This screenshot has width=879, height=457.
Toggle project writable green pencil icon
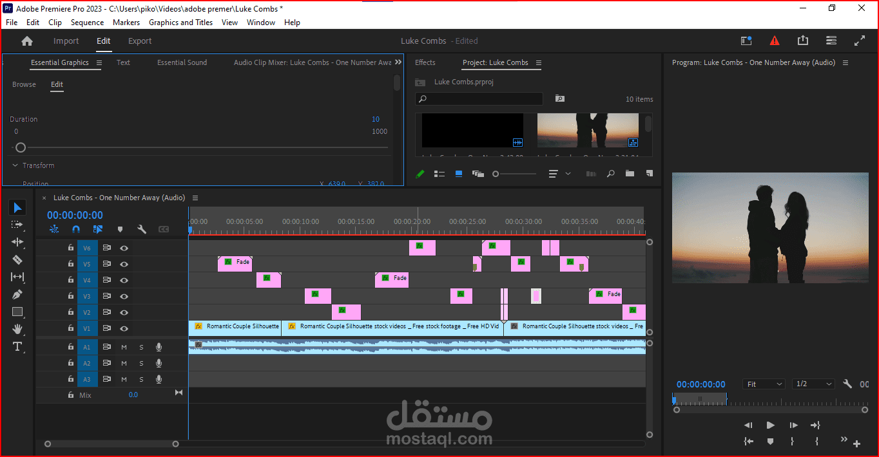pos(420,174)
